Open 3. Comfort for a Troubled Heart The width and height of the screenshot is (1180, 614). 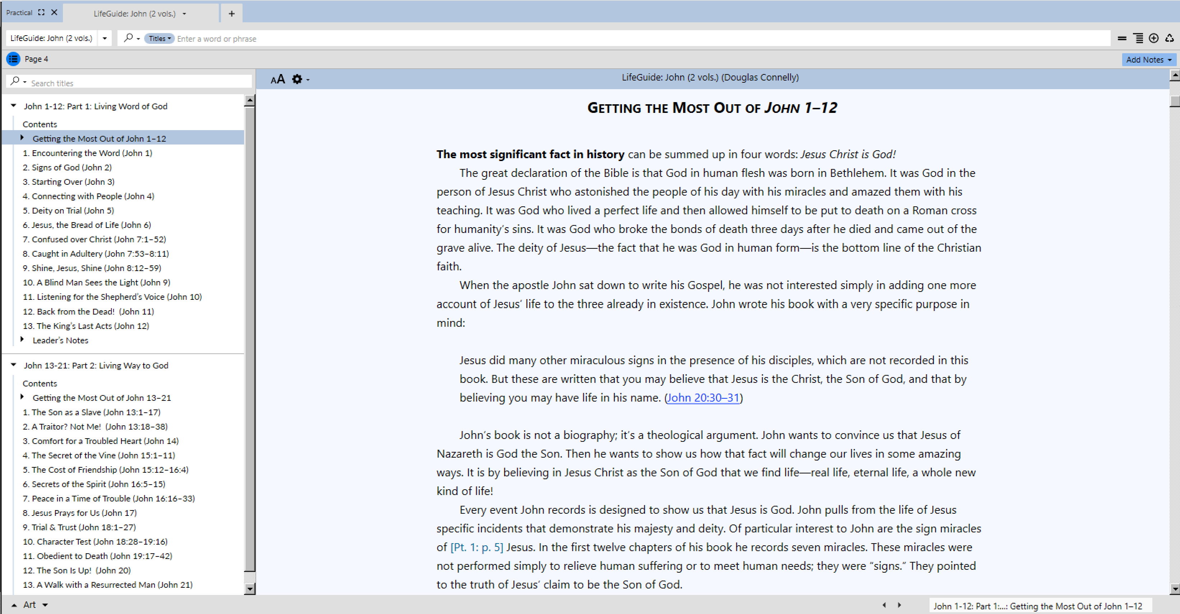[101, 441]
